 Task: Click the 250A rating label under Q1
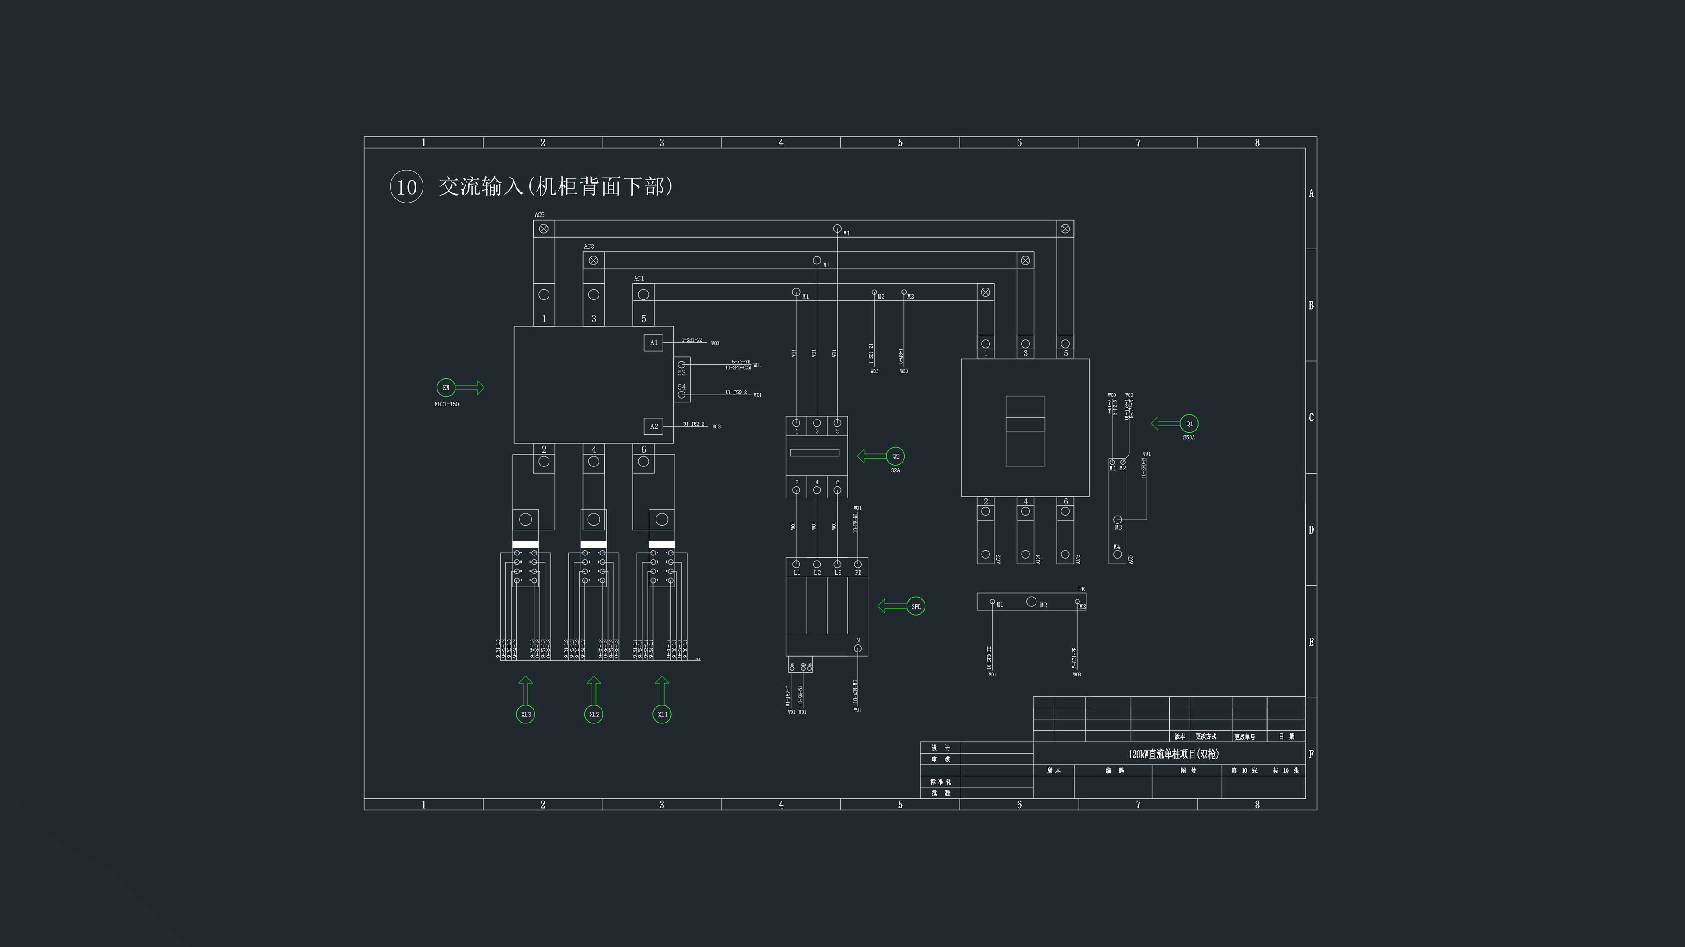[x=1189, y=438]
